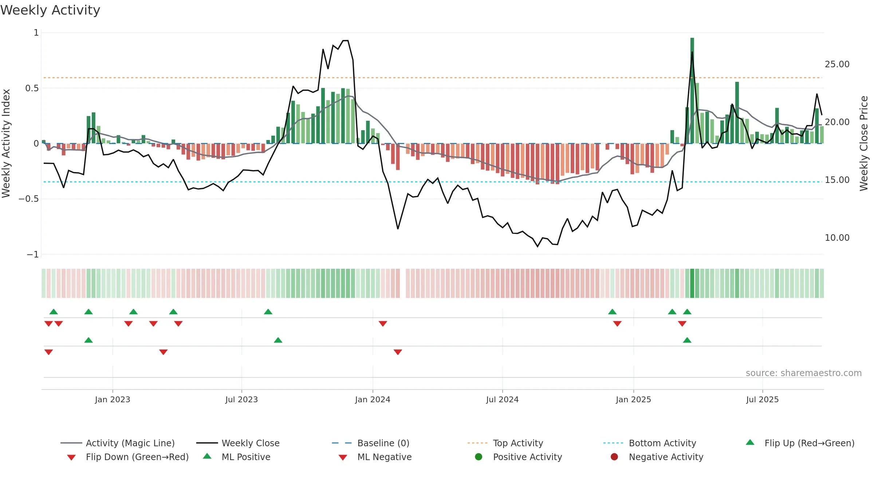Click the −0.5 activity index tick label
The image size is (874, 491).
28,199
